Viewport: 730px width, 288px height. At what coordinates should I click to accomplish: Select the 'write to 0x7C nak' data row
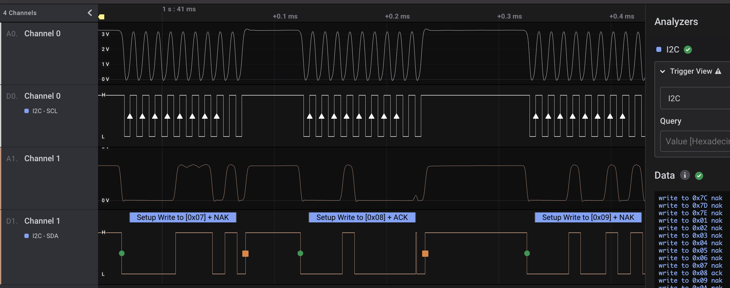691,198
